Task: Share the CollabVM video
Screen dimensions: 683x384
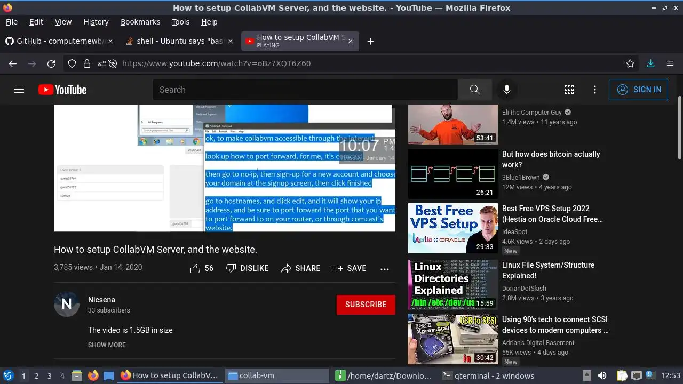Action: 301,268
